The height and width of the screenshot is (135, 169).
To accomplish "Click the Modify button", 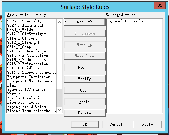I will click(x=84, y=79).
